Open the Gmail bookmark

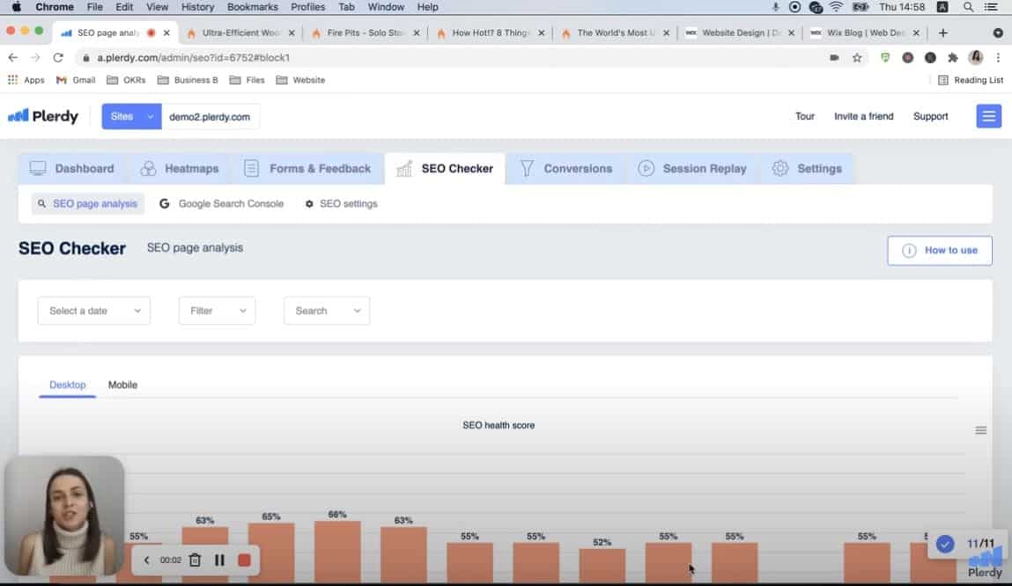[x=76, y=80]
